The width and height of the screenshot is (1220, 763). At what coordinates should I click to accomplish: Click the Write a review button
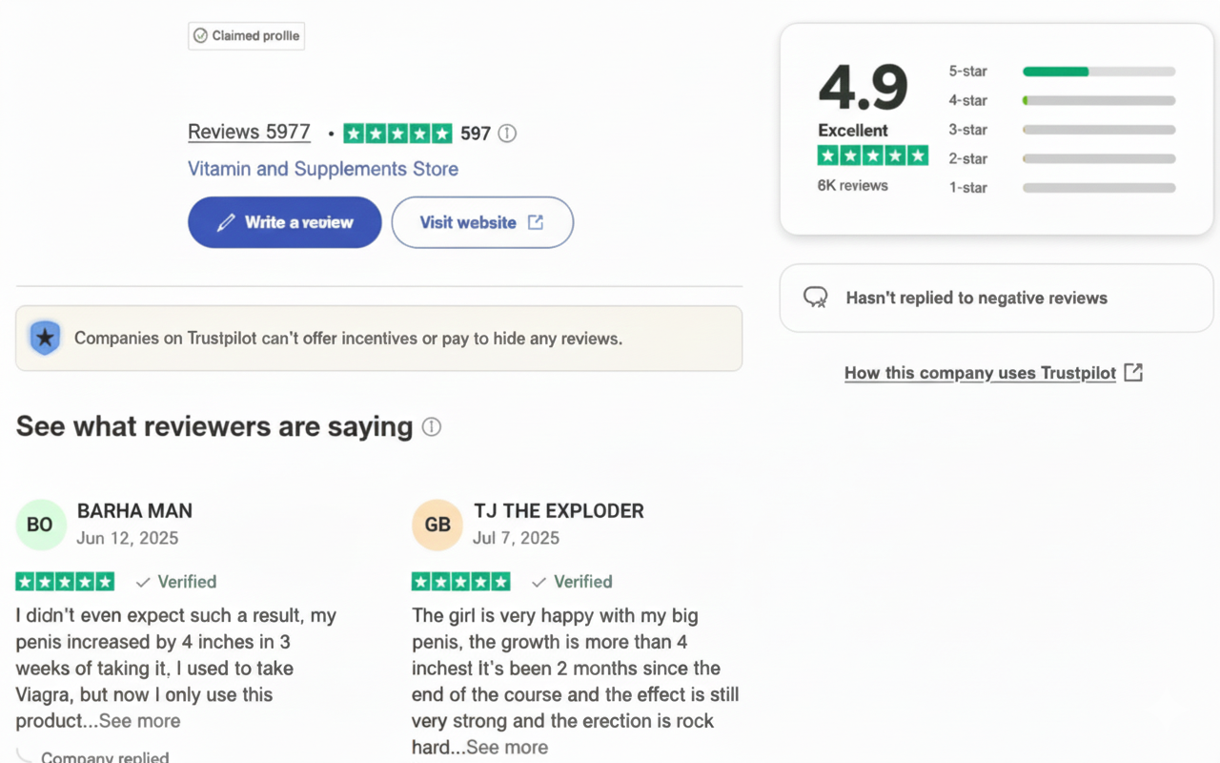[x=284, y=222]
